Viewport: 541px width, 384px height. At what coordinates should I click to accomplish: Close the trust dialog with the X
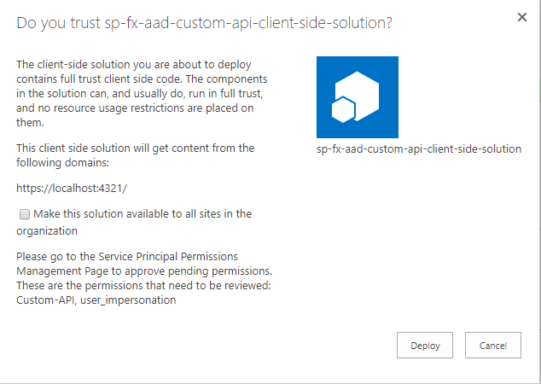click(522, 17)
